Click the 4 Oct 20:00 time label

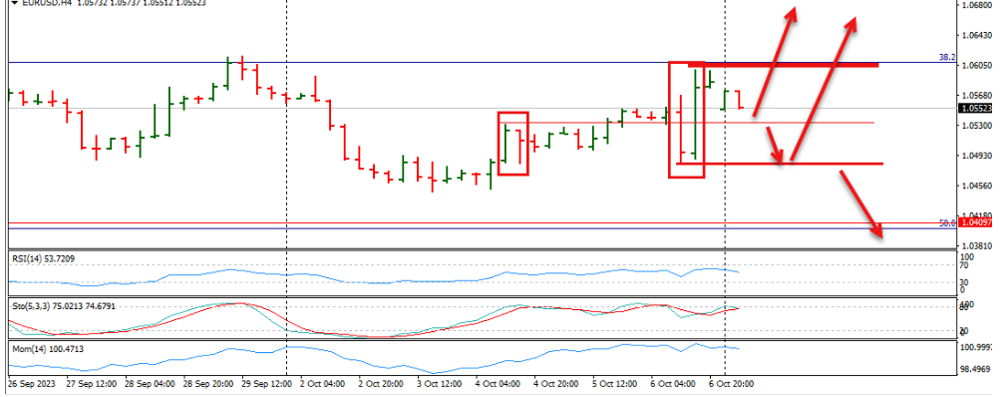pyautogui.click(x=556, y=384)
